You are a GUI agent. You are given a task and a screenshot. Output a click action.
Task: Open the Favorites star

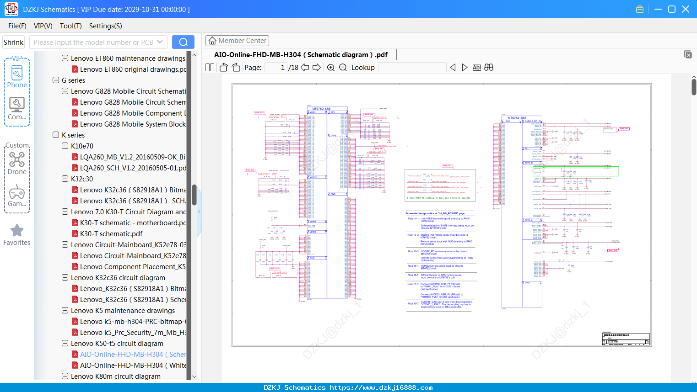[17, 235]
